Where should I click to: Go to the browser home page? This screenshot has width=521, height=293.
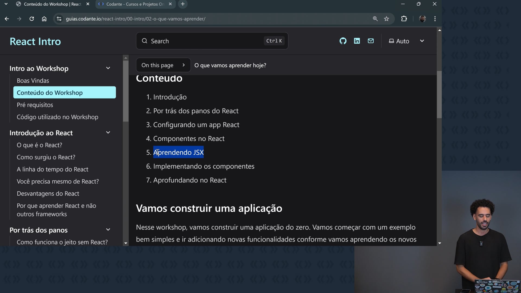[x=44, y=19]
